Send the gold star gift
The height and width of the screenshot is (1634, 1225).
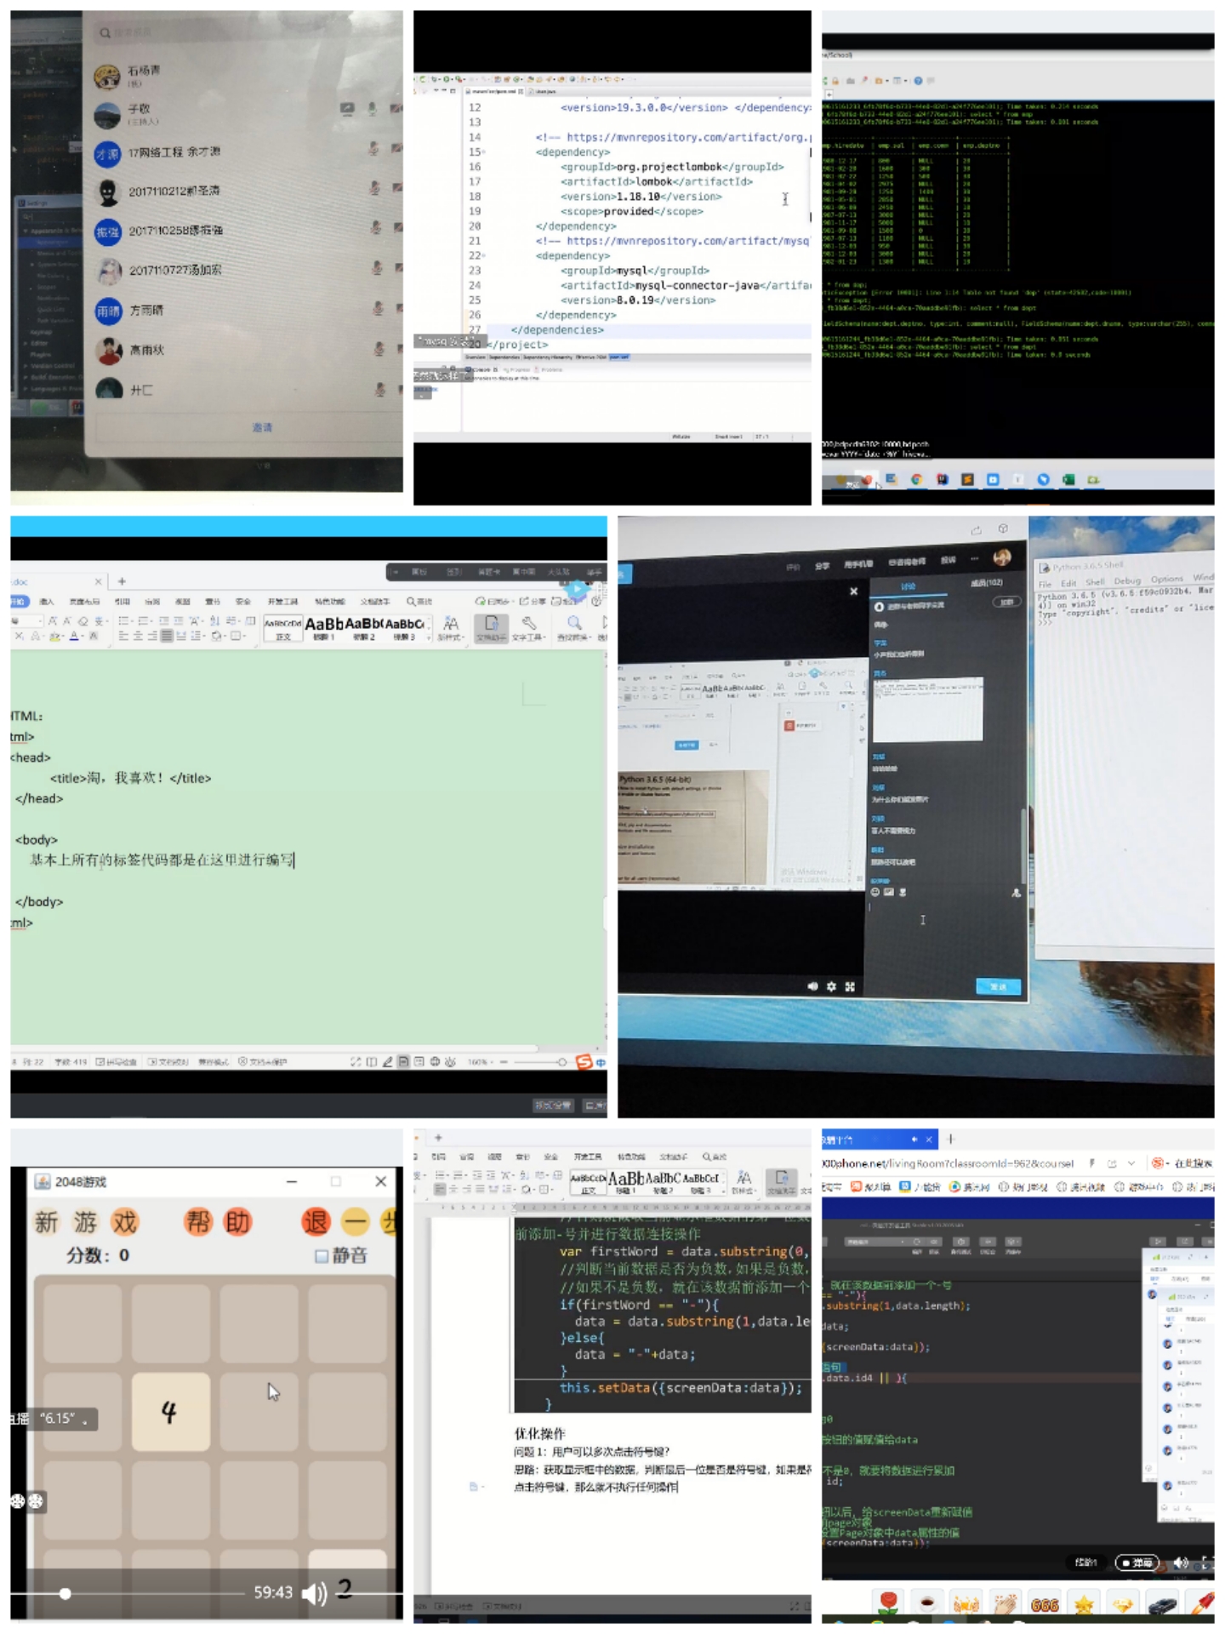[x=1083, y=1604]
